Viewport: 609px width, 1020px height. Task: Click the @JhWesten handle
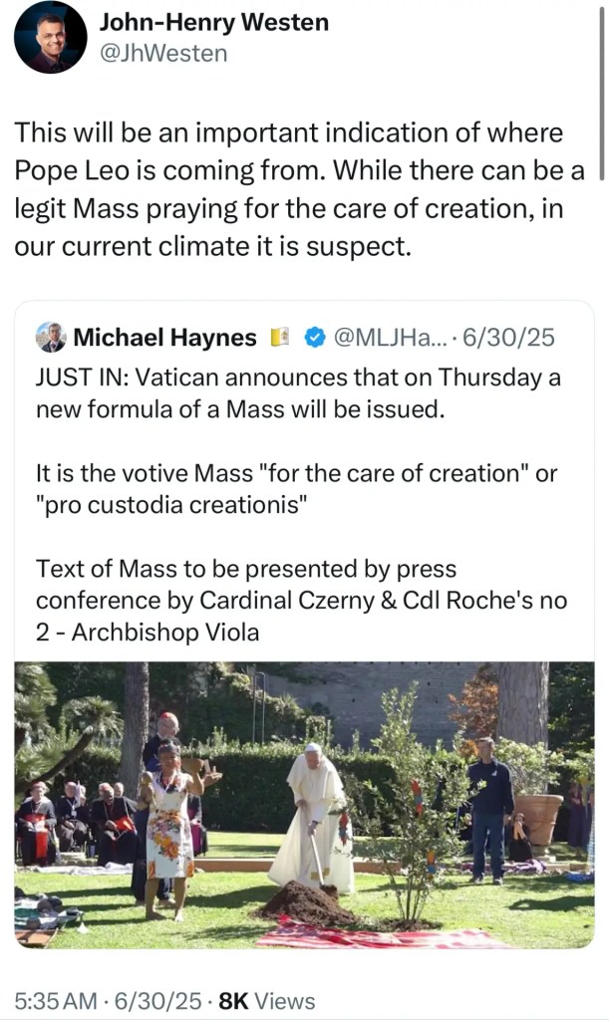[162, 53]
